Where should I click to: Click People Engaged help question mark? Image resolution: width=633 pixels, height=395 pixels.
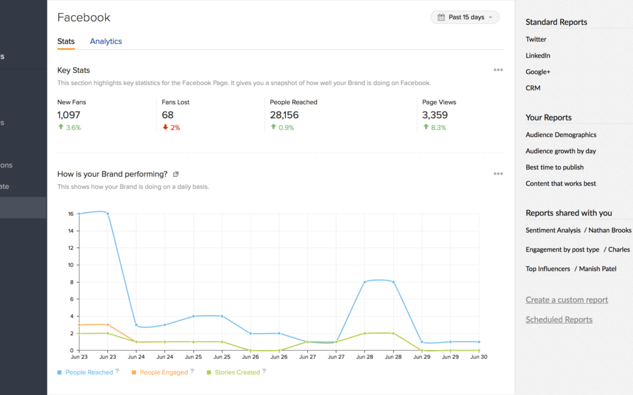click(x=192, y=371)
